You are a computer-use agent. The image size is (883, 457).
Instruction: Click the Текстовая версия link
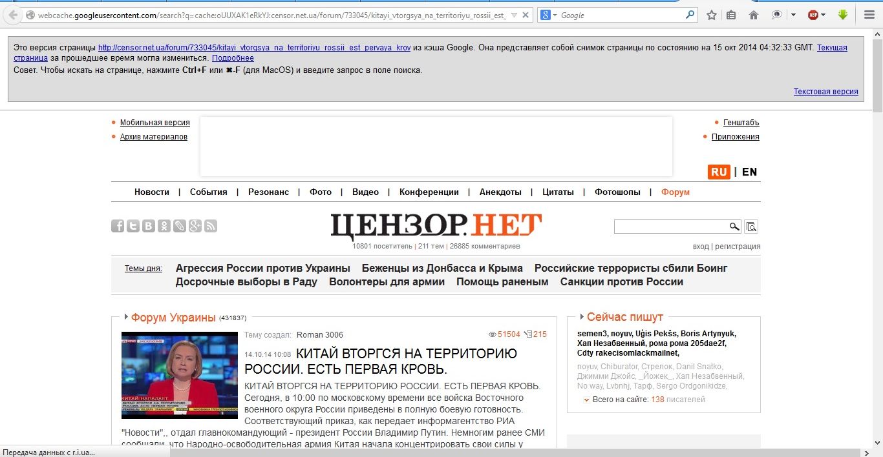pos(826,92)
